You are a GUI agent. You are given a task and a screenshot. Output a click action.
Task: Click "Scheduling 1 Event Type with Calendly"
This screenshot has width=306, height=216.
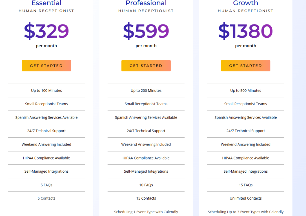(146, 212)
